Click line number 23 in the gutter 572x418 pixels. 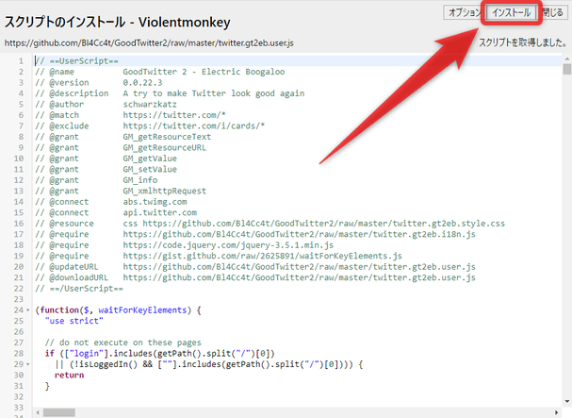click(x=19, y=299)
